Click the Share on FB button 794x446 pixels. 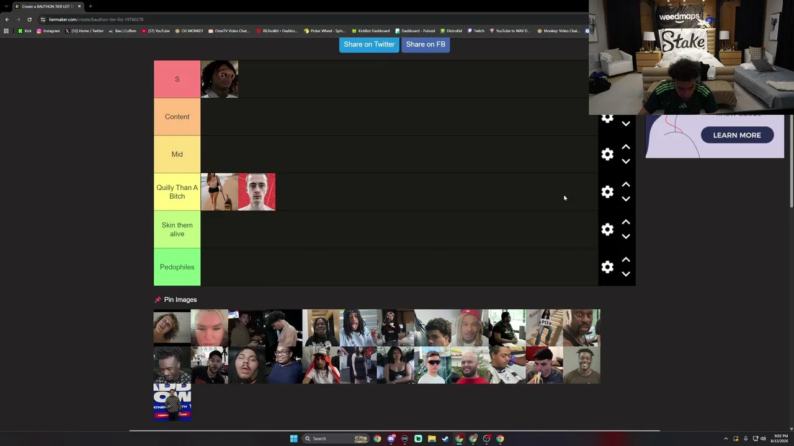click(426, 45)
